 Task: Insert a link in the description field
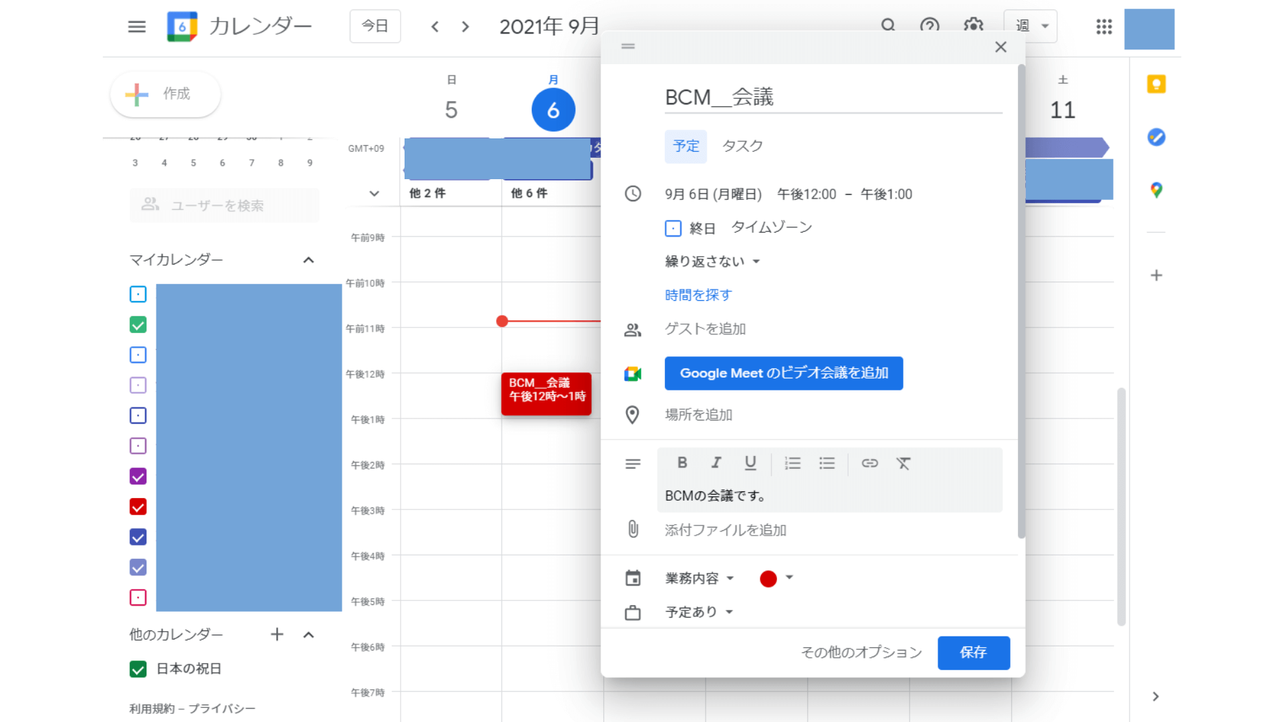click(x=869, y=463)
